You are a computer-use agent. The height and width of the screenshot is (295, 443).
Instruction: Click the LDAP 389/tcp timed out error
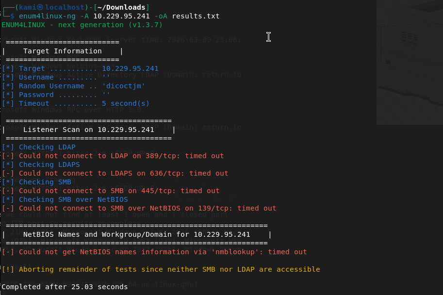tap(121, 156)
